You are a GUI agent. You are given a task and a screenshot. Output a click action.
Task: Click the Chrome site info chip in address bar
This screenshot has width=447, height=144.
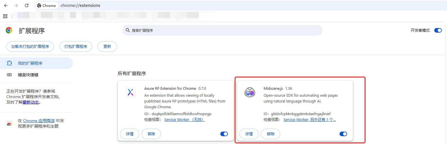point(46,5)
